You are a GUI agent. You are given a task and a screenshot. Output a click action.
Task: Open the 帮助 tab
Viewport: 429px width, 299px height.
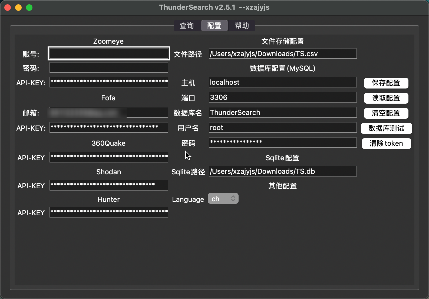(x=242, y=26)
